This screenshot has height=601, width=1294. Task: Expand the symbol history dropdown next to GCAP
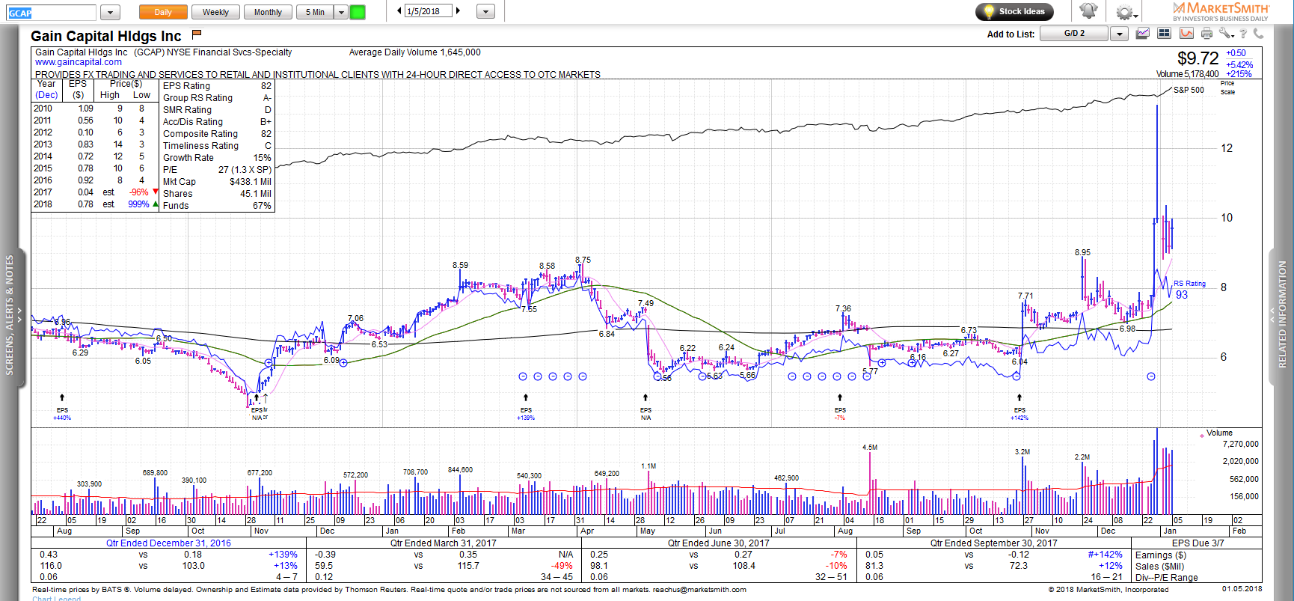click(109, 12)
